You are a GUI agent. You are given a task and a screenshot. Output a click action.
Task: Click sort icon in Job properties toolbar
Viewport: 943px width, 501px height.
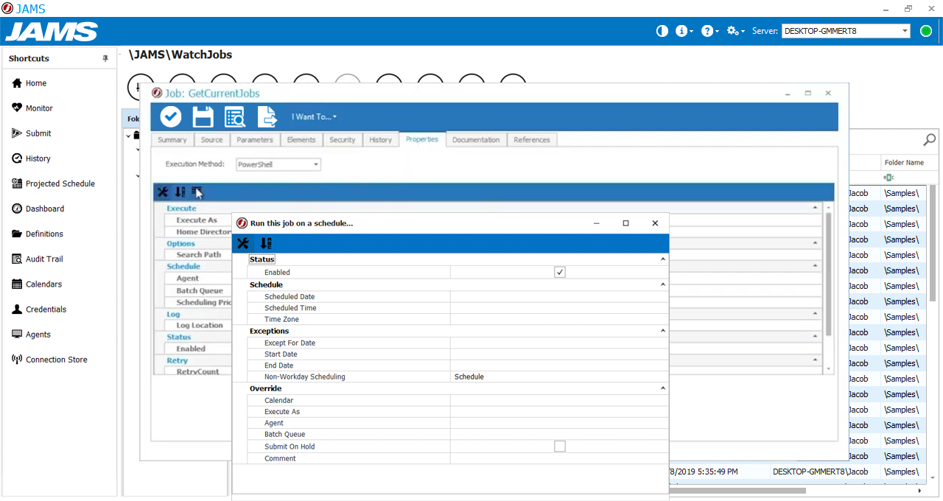coord(180,192)
